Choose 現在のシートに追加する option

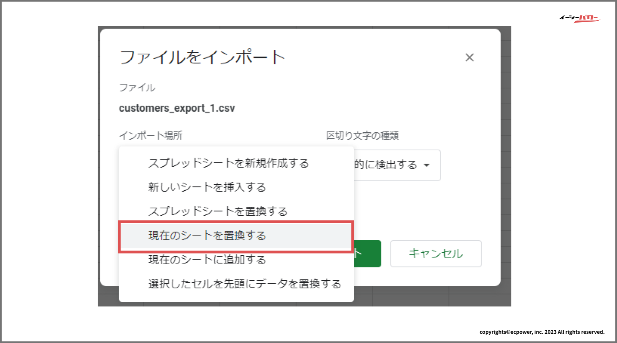click(207, 260)
